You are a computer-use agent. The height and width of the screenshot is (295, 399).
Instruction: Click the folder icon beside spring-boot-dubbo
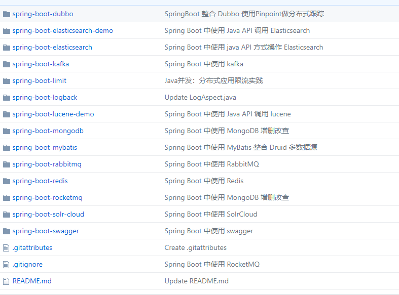(x=7, y=14)
